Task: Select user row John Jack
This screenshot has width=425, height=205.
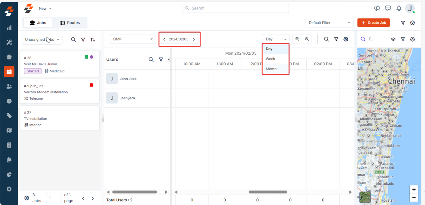Action: (x=137, y=79)
